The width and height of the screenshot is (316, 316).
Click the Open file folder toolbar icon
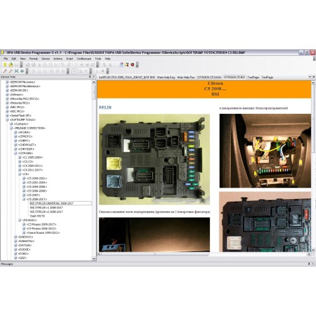[11, 64]
